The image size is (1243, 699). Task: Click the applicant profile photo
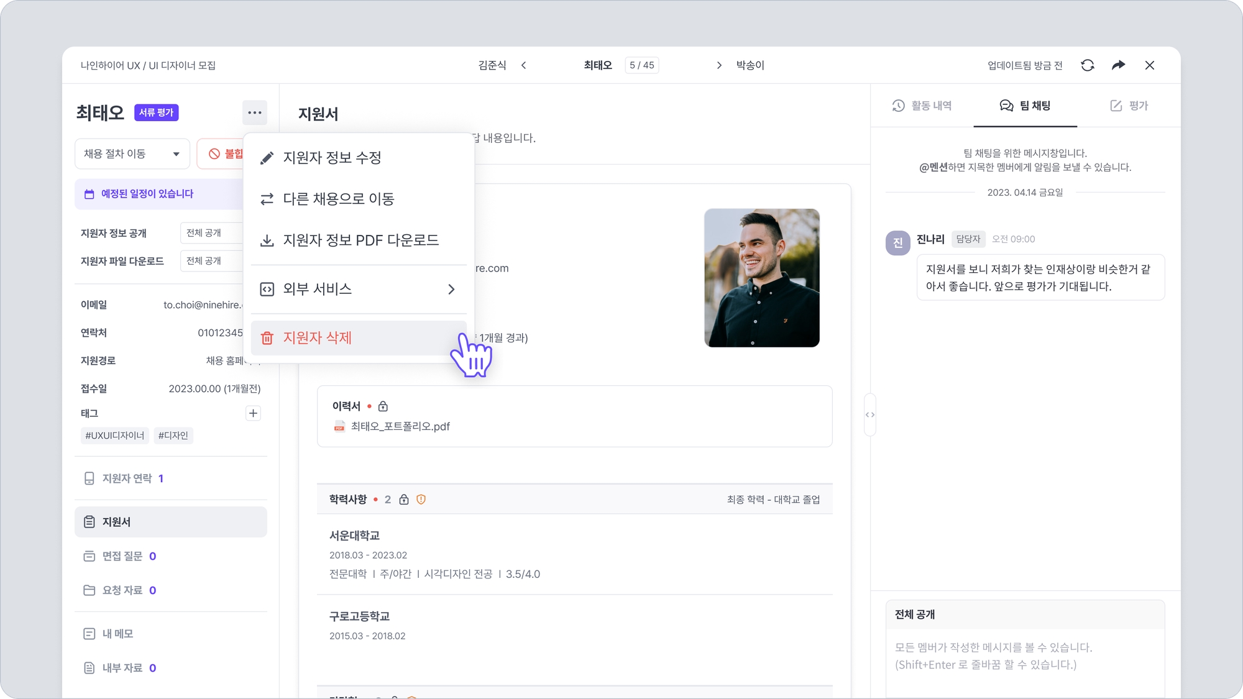tap(761, 278)
